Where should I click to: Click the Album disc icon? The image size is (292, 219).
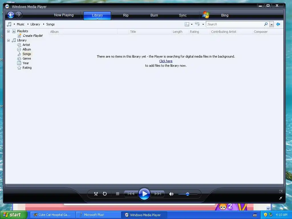[x=19, y=49]
